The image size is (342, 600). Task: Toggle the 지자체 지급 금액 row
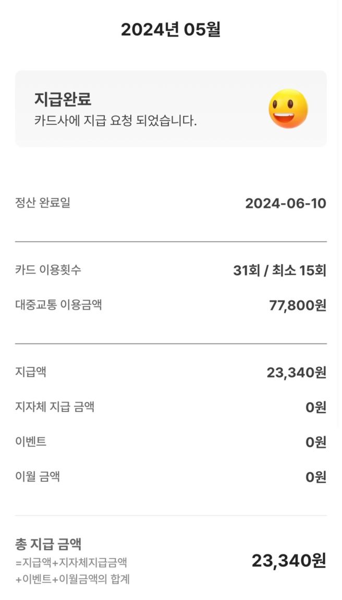[x=171, y=407]
